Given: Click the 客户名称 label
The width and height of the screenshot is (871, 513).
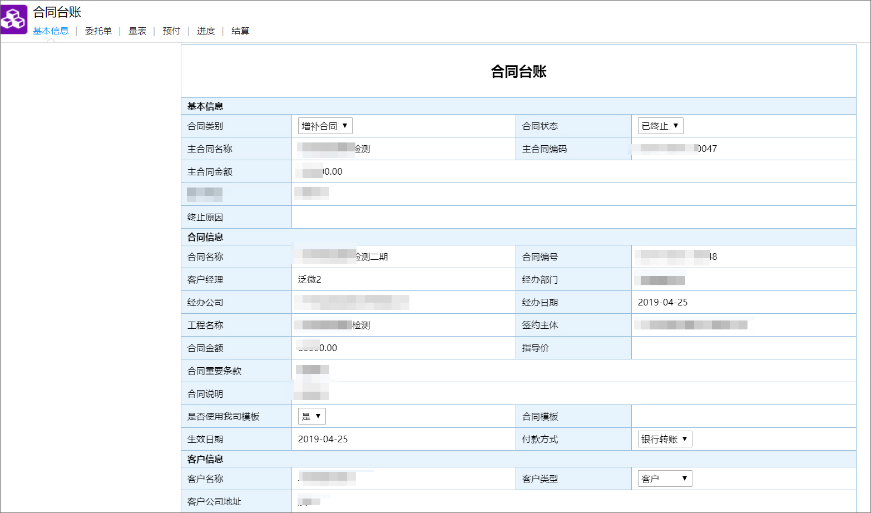Looking at the screenshot, I should pyautogui.click(x=205, y=479).
